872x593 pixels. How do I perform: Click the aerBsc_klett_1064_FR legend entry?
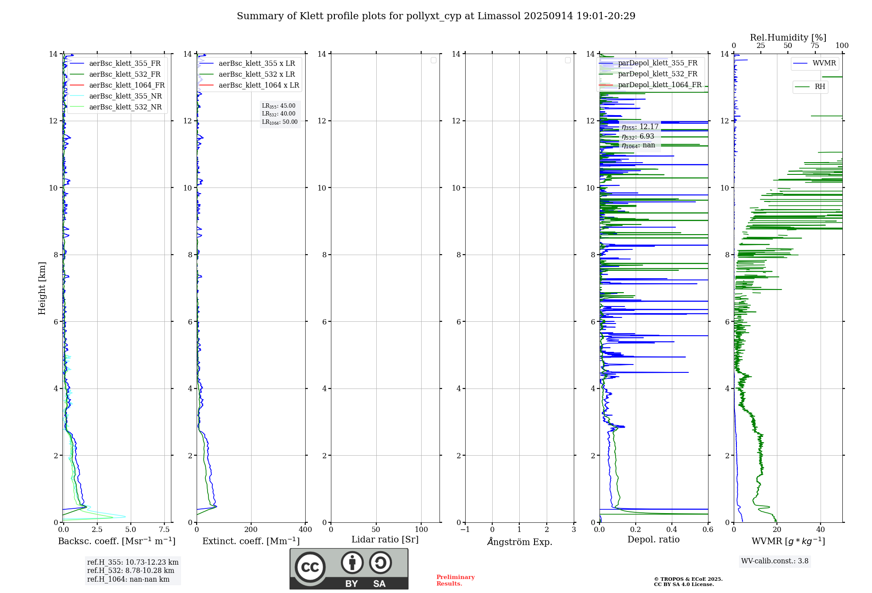[x=117, y=85]
